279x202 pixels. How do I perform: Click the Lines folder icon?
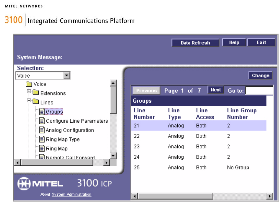tap(36, 101)
